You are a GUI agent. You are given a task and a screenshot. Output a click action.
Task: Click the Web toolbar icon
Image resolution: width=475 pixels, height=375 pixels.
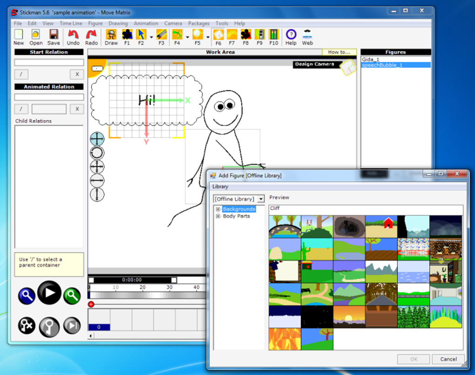coord(307,37)
